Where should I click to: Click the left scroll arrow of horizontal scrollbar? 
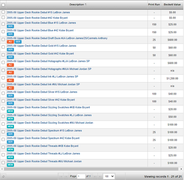tap(2, 169)
